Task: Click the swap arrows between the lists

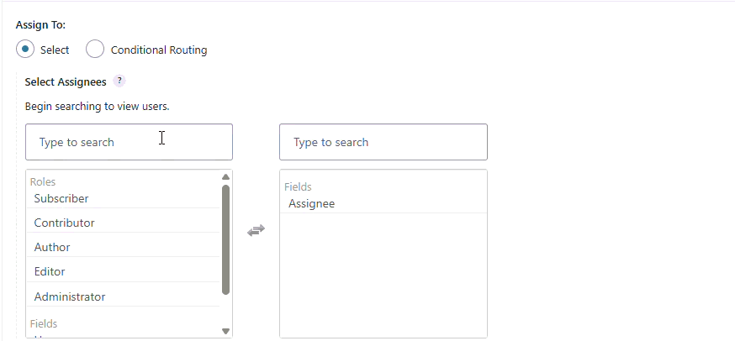Action: [256, 230]
